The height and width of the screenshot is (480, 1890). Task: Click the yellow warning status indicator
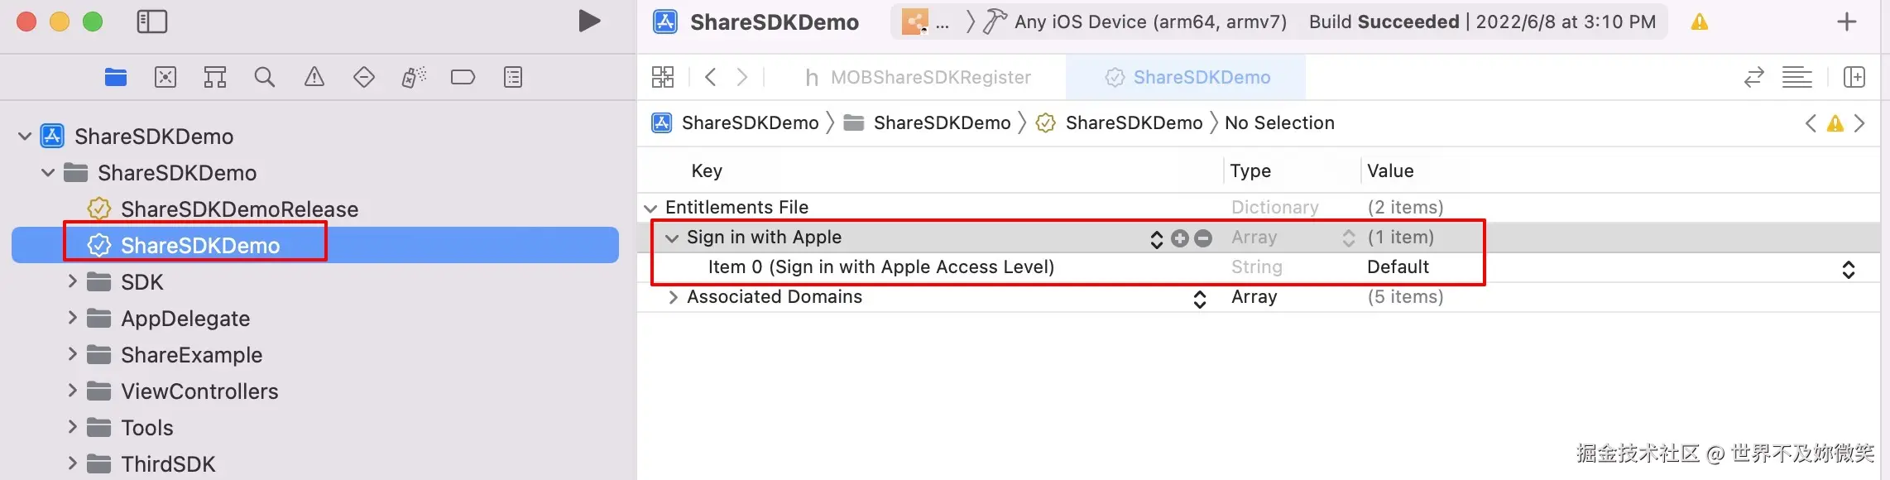1699,22
